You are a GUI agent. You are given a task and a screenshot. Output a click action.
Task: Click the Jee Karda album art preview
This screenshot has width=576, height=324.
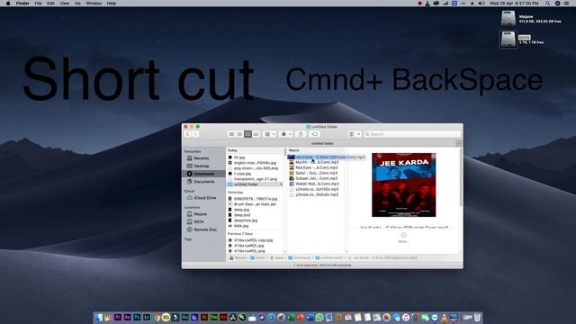pos(403,184)
